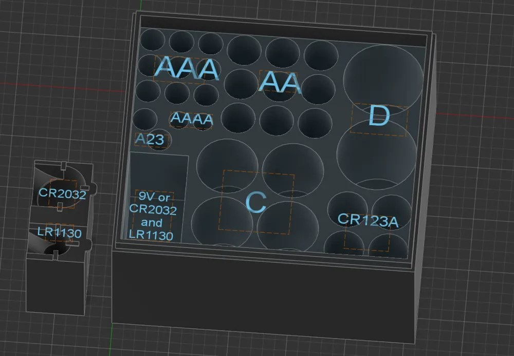
Task: Pick the A23 text label
Action: (x=150, y=139)
